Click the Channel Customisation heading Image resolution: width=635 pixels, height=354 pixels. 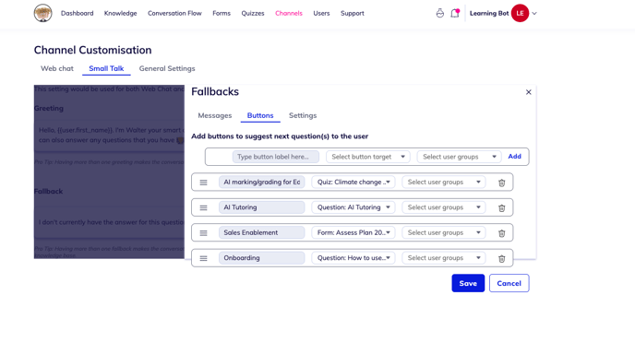92,50
